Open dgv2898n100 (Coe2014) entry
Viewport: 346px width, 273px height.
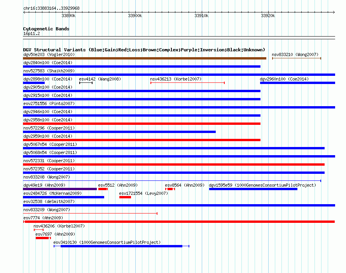pyautogui.click(x=34, y=83)
